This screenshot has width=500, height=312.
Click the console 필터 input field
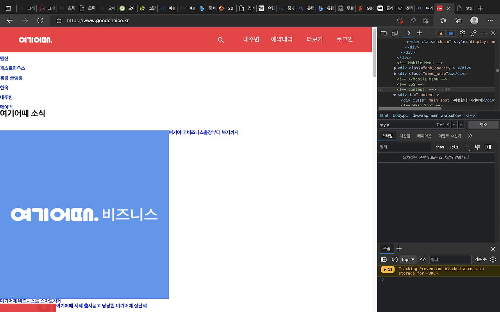[x=450, y=259]
